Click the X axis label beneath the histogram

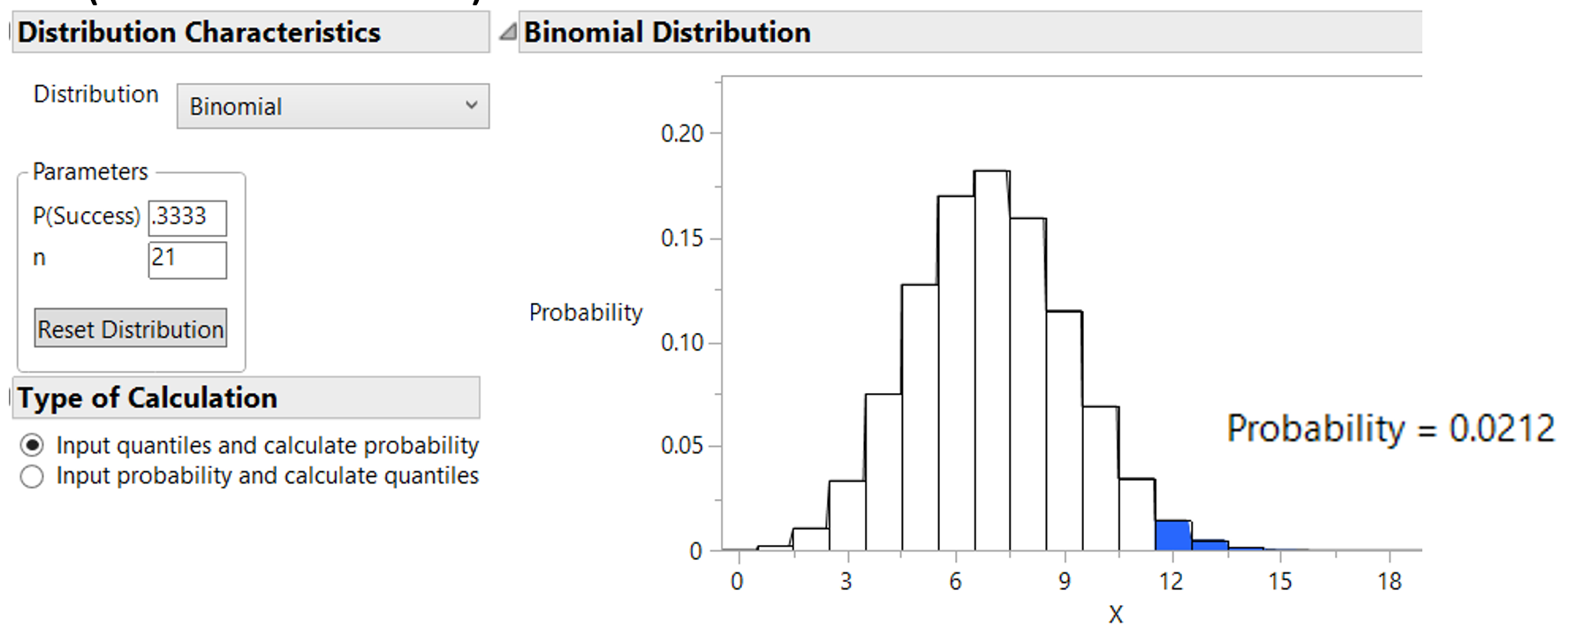[1117, 611]
